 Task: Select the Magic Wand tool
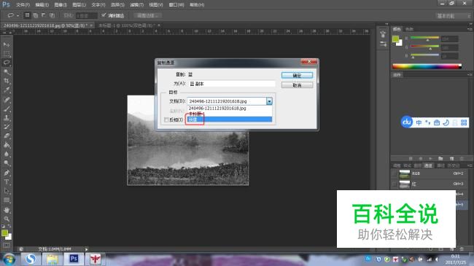tap(7, 72)
